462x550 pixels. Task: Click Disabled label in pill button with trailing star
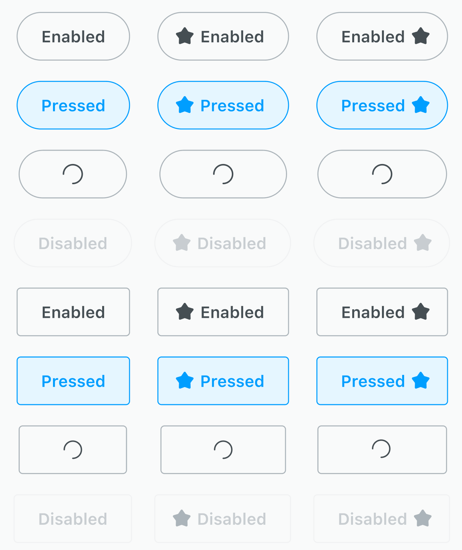[372, 243]
